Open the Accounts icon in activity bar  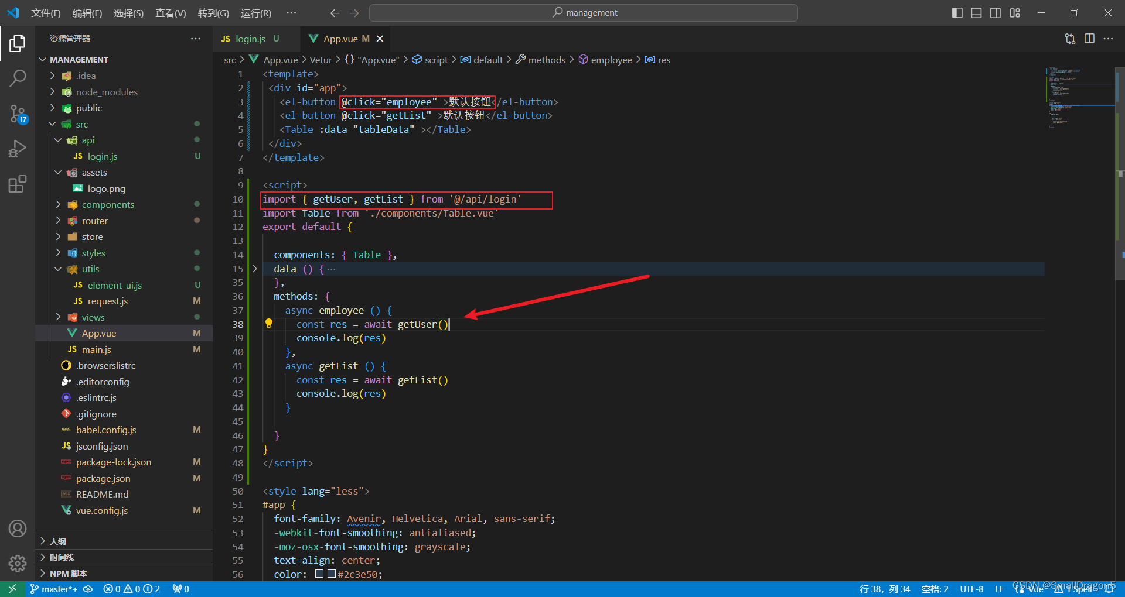click(18, 528)
